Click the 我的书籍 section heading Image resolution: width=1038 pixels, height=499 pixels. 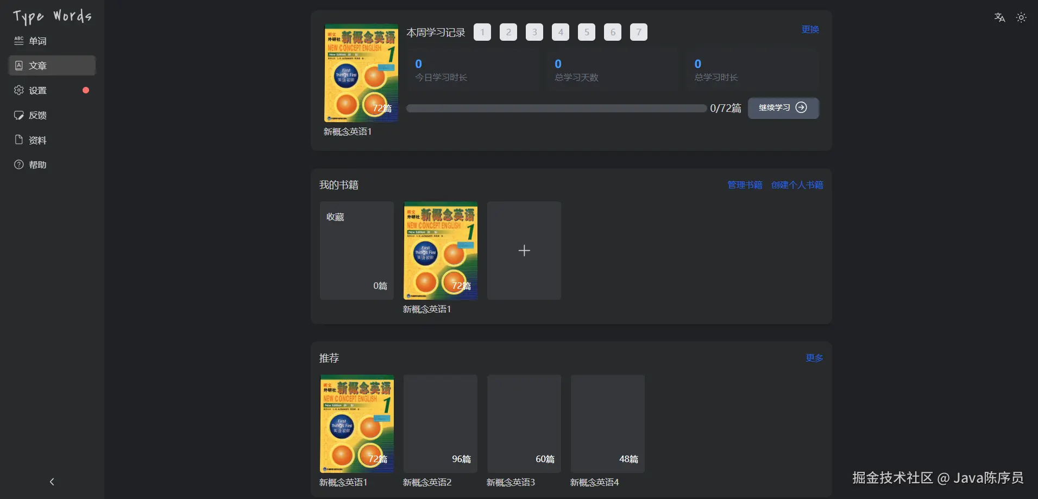339,185
